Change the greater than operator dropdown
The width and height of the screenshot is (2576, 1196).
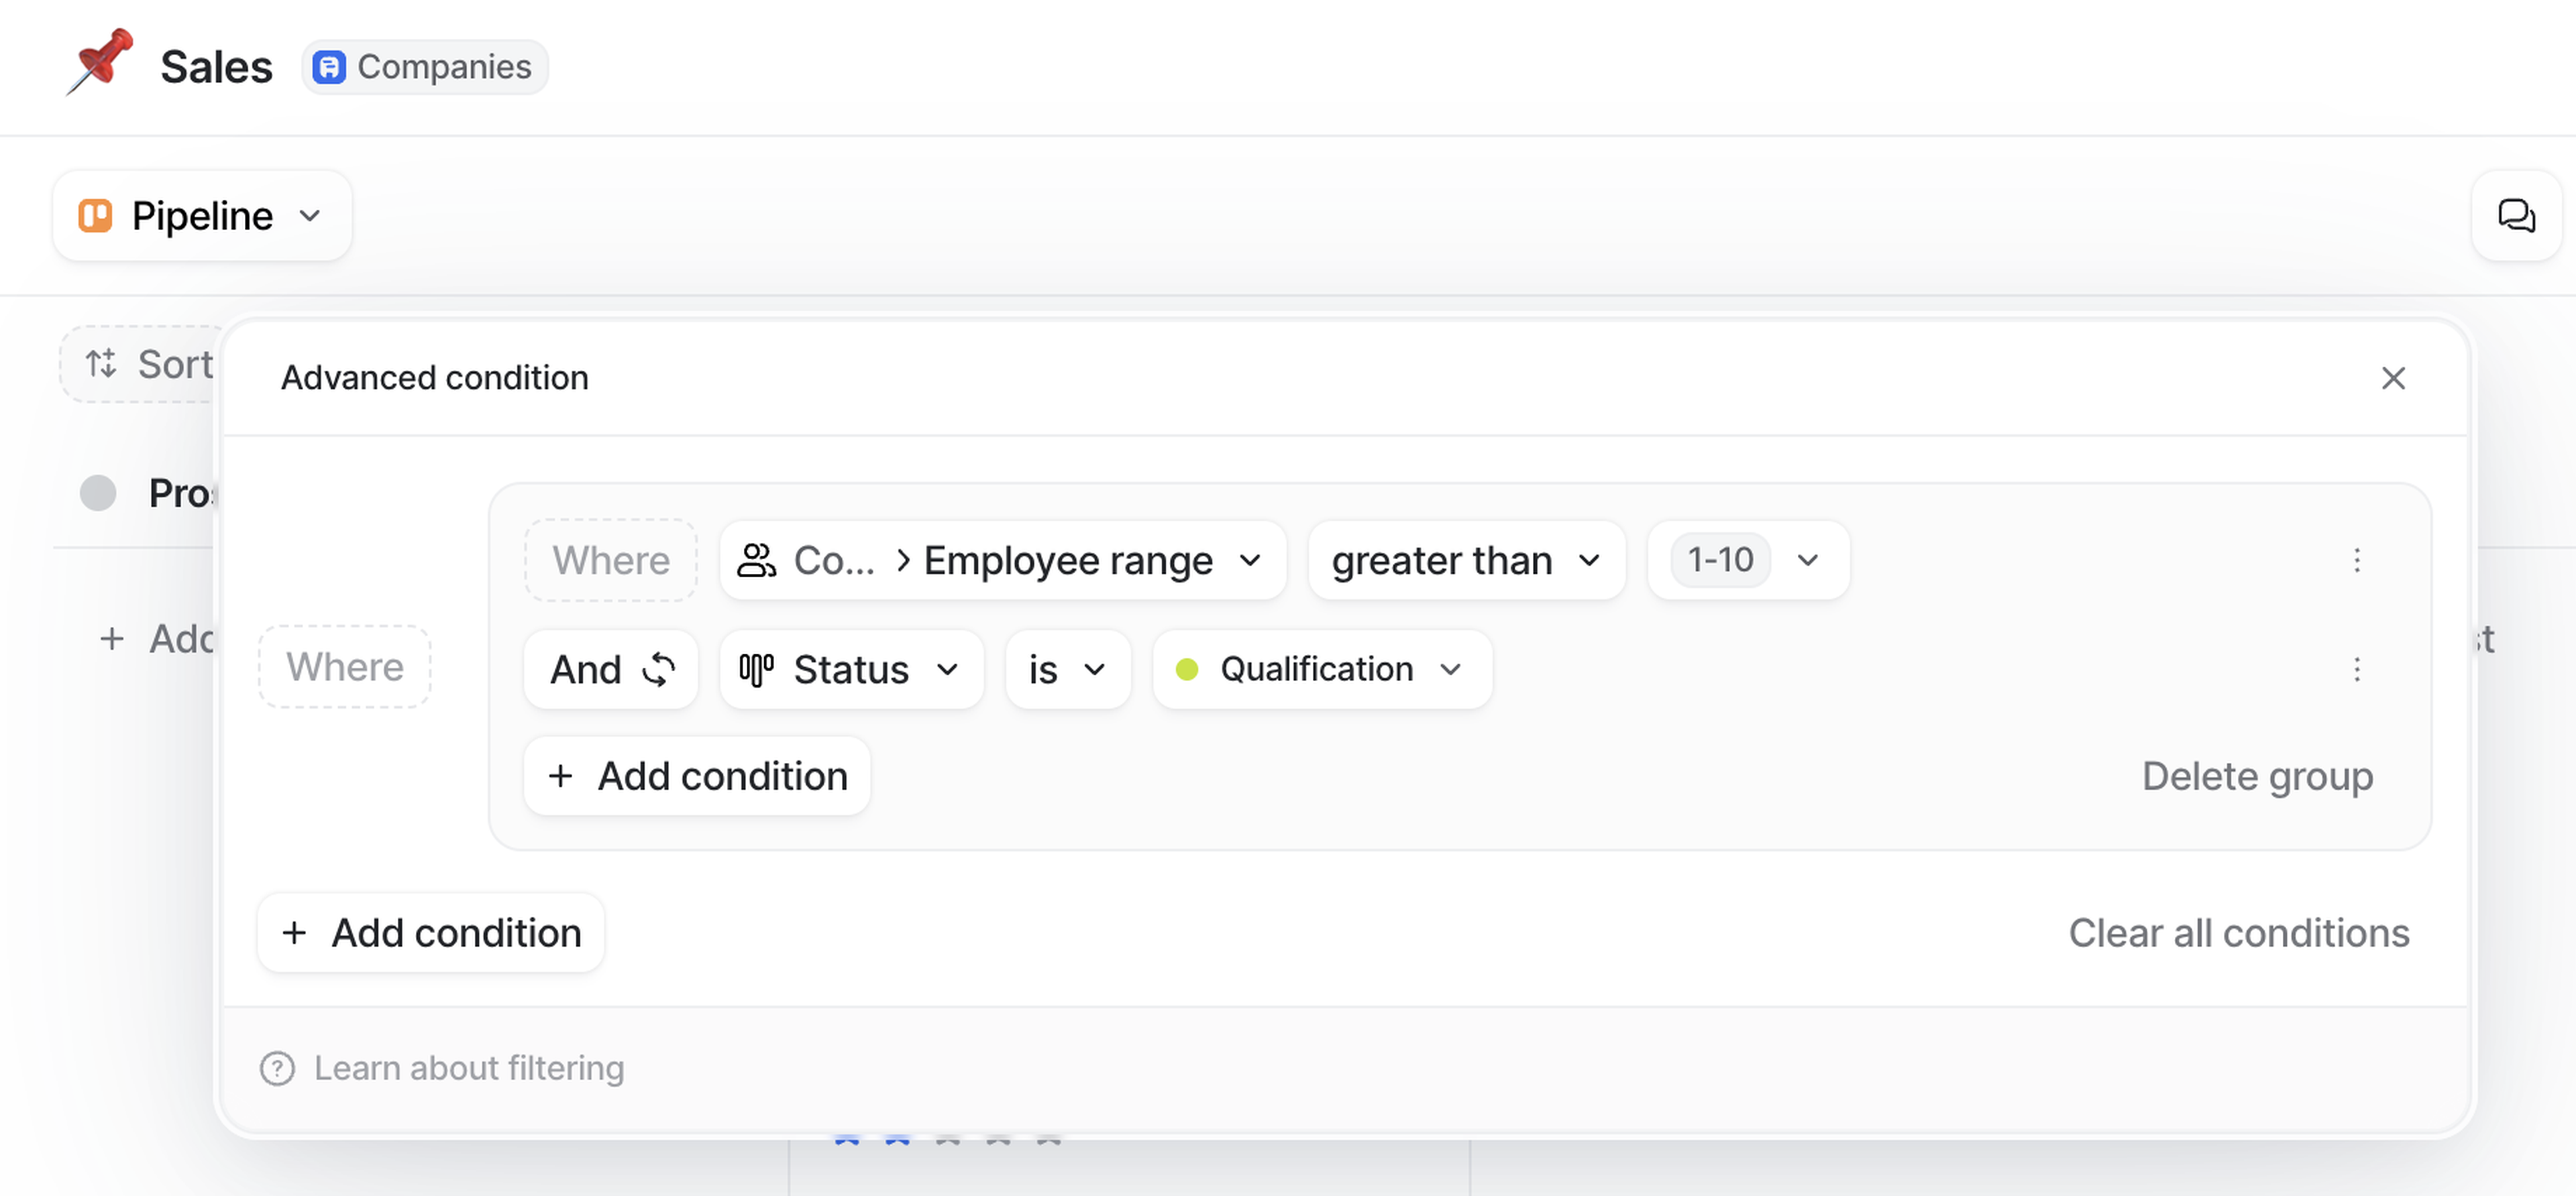click(1465, 560)
